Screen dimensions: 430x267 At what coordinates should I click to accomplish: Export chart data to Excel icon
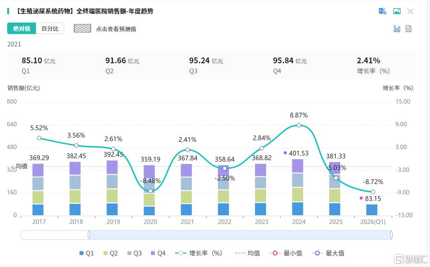pyautogui.click(x=382, y=11)
